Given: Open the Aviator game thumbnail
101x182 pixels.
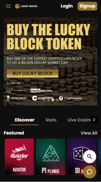Looking at the screenshot, I should 19,157.
